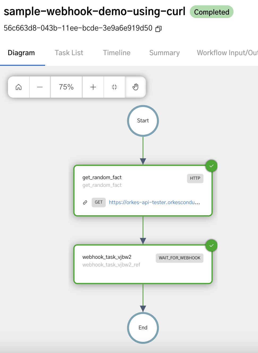The image size is (258, 353).
Task: Zoom in using the plus icon
Action: pos(93,87)
